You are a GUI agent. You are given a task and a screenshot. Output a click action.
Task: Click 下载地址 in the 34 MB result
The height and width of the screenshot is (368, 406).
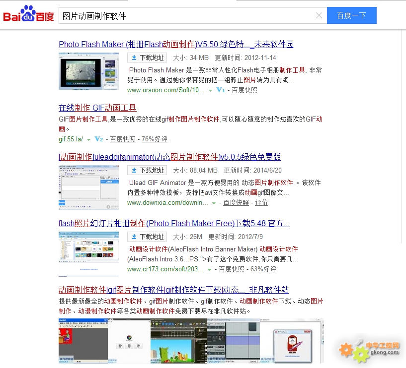click(x=147, y=58)
